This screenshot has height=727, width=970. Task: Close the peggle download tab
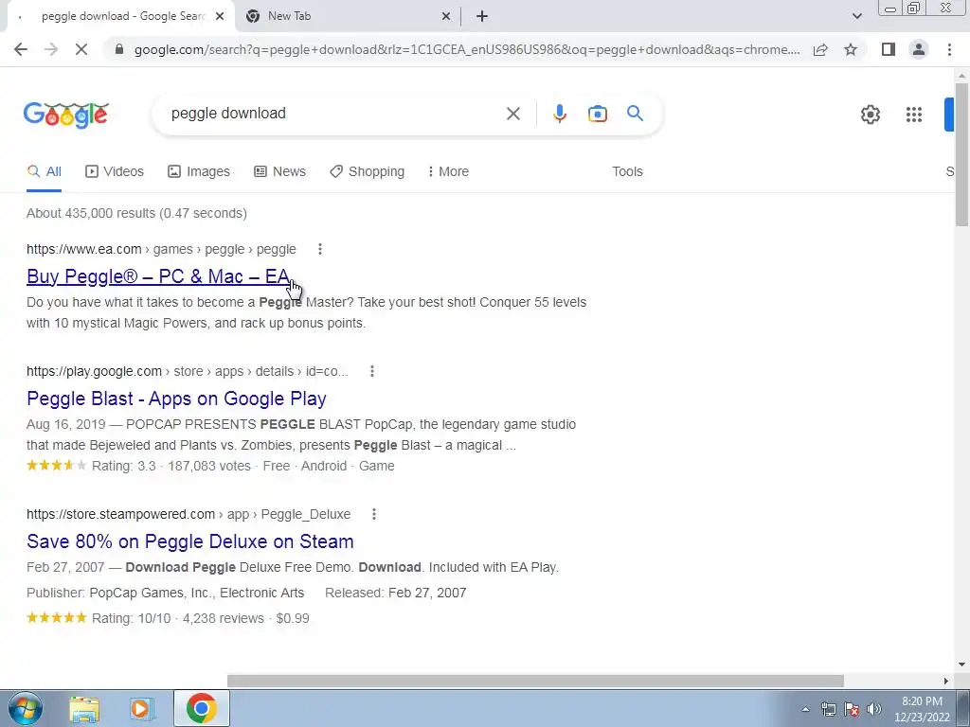220,17
